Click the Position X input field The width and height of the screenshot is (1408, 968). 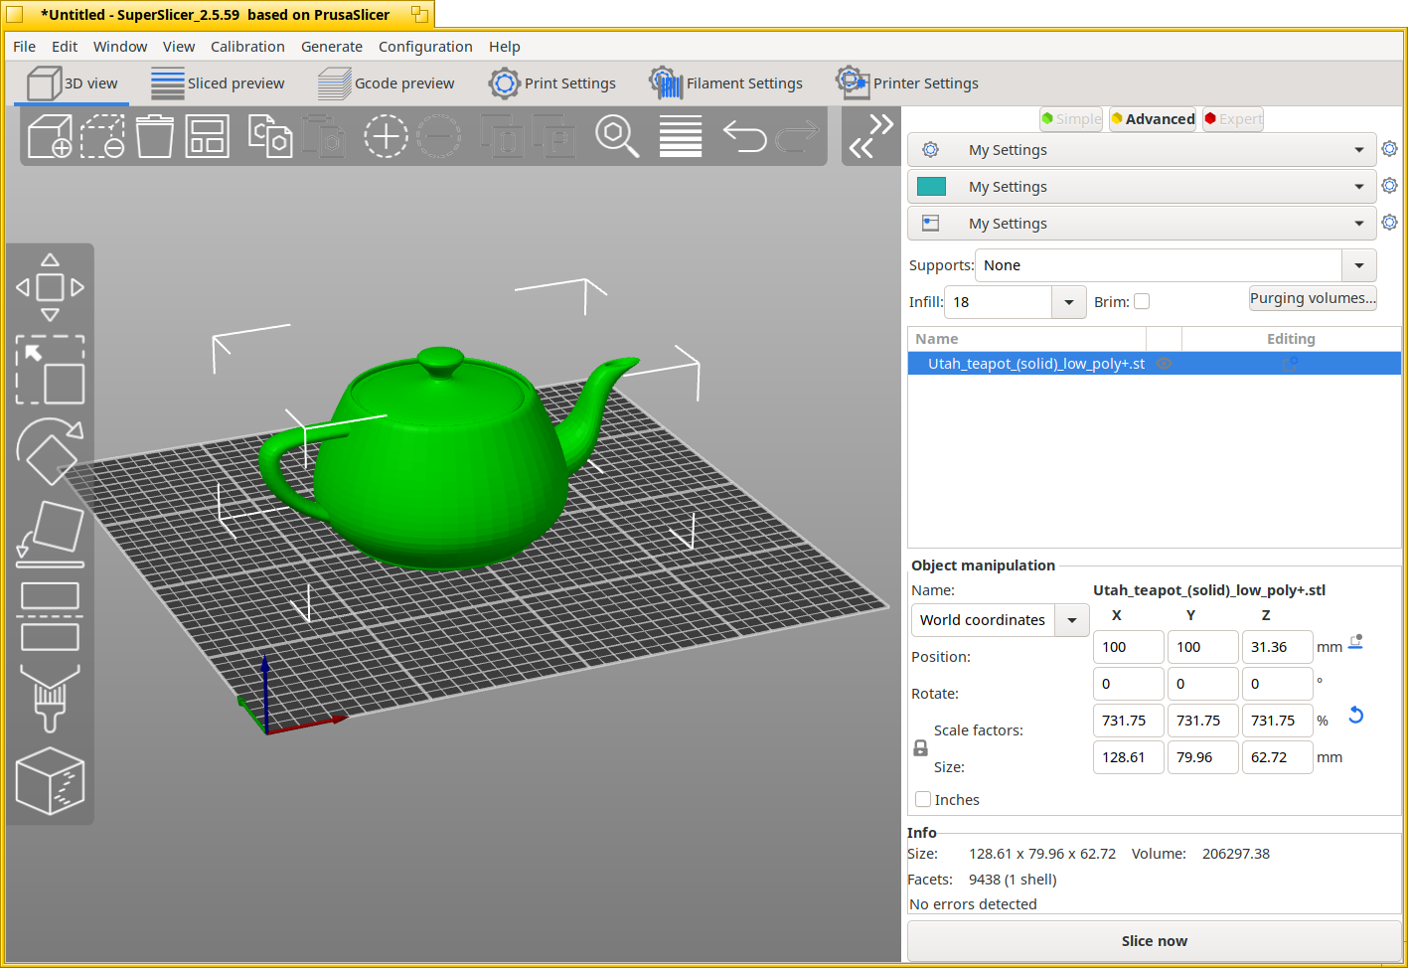tap(1128, 647)
